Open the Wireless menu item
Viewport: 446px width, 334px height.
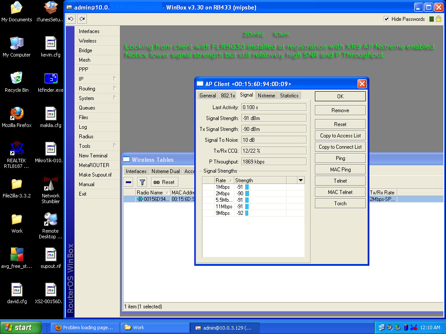click(97, 41)
